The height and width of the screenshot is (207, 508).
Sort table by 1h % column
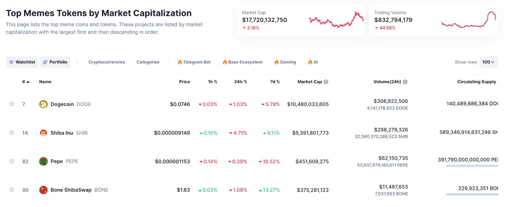tap(213, 82)
